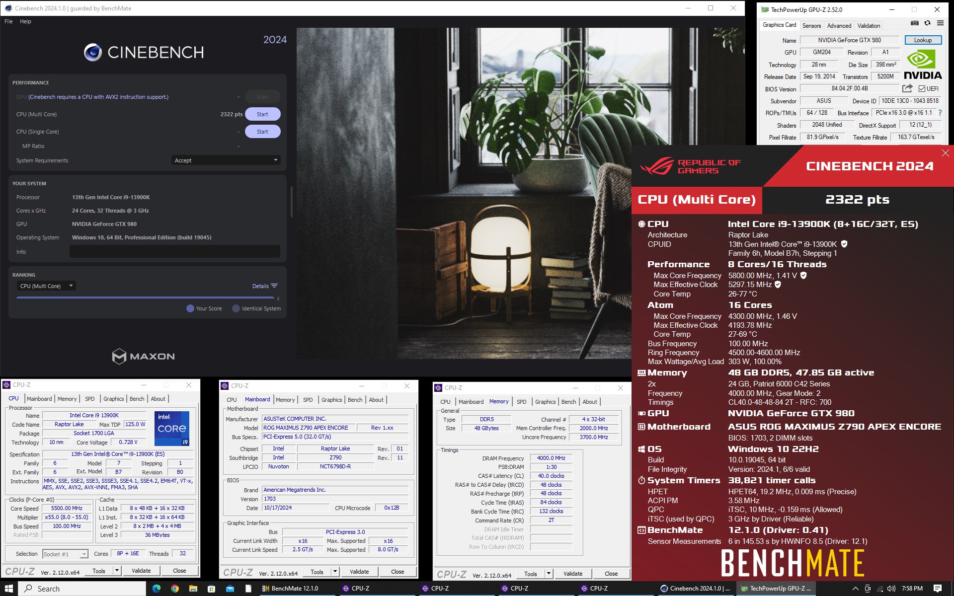954x596 pixels.
Task: Open the SPD tab in the CPU-Z Memory window
Action: click(x=521, y=402)
